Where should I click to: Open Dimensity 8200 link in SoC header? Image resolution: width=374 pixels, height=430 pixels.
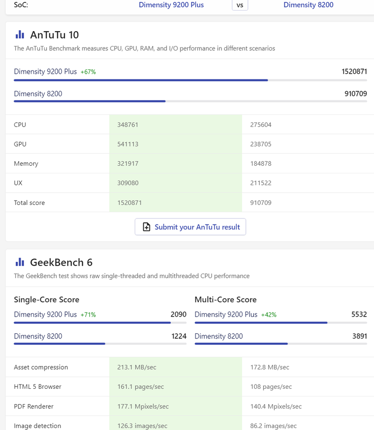[x=308, y=5]
